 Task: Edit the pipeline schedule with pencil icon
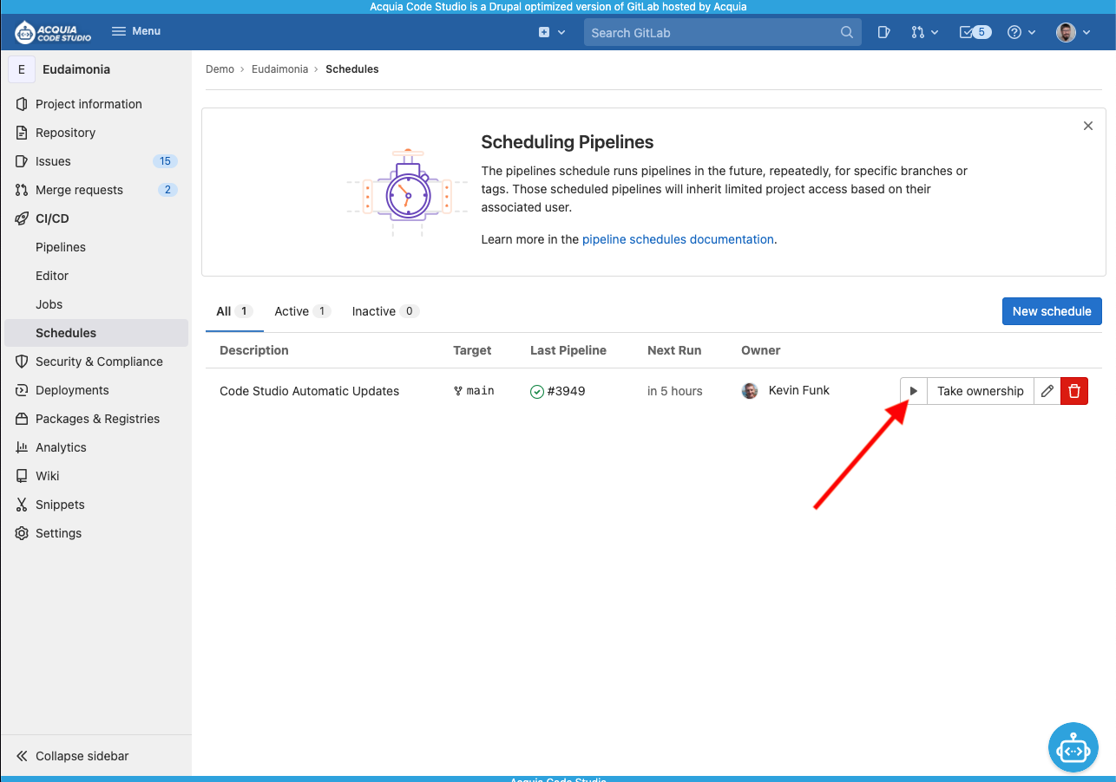click(x=1047, y=391)
